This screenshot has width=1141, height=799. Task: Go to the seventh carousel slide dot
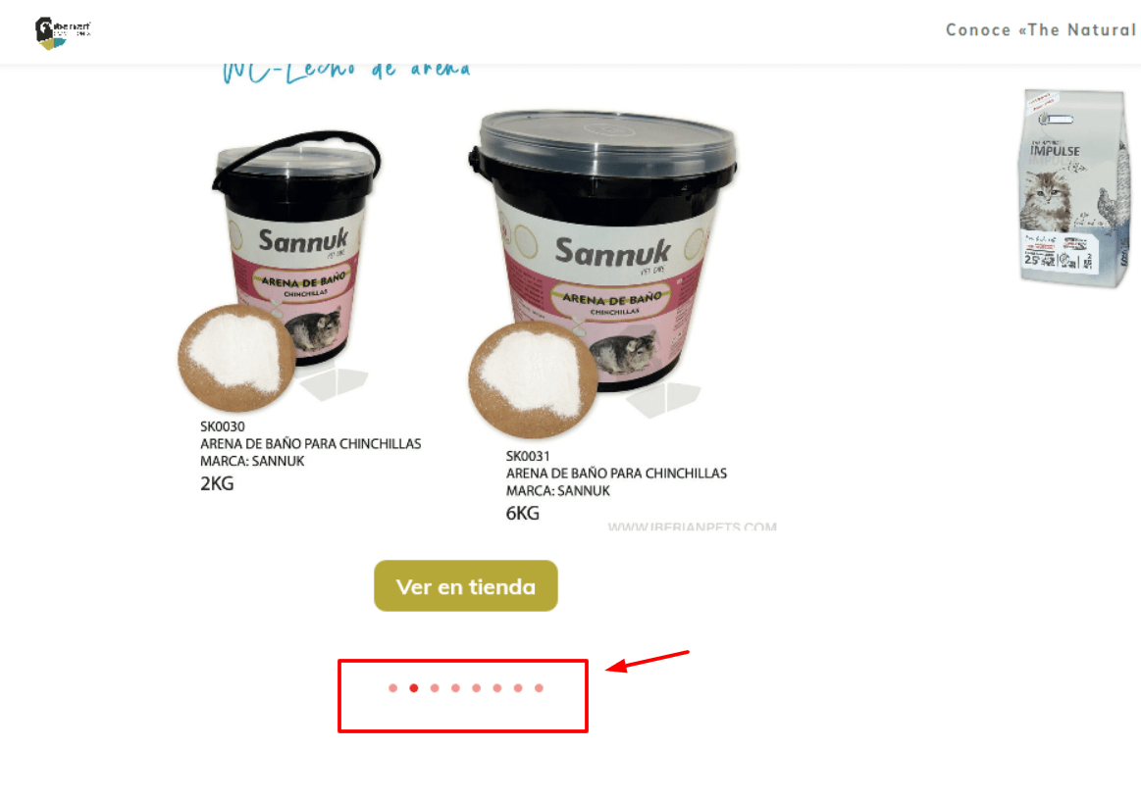point(518,688)
